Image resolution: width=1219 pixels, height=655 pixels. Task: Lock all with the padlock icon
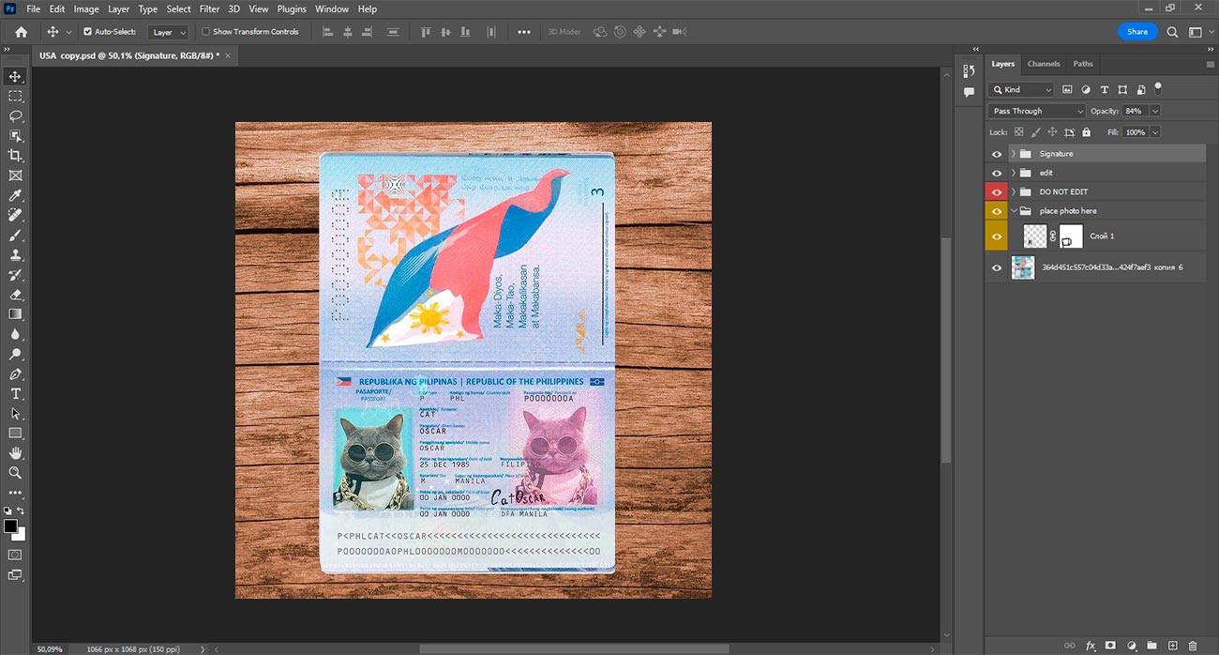click(1086, 132)
